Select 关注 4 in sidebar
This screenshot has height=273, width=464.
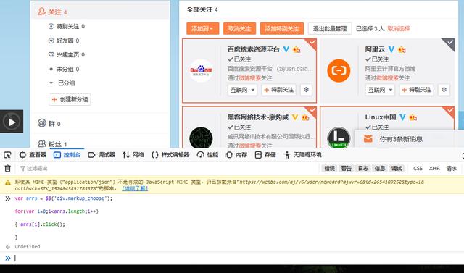tap(101, 12)
